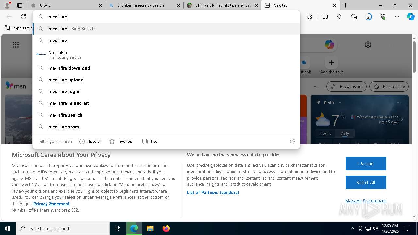Open File Explorer from taskbar

tap(150, 228)
